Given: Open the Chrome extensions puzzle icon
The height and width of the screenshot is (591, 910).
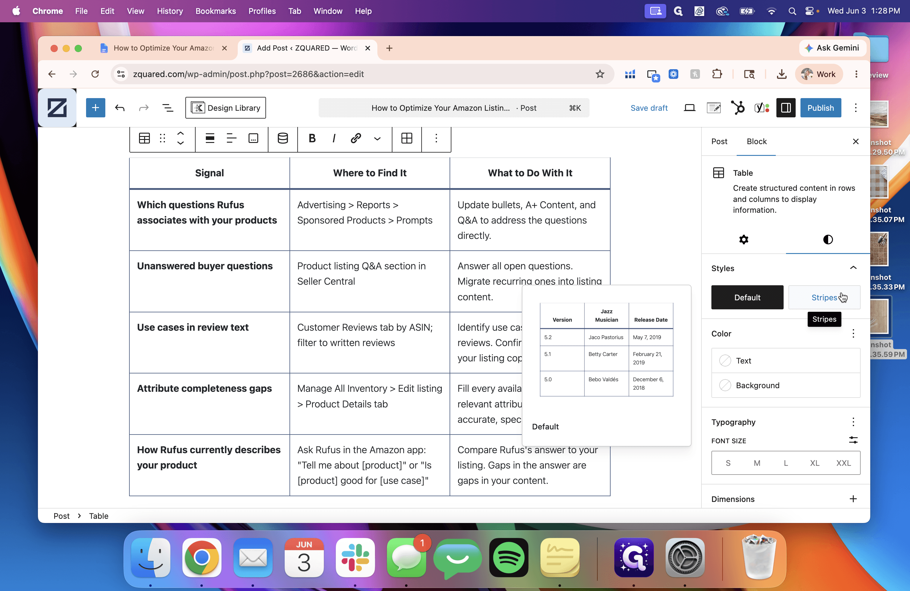Looking at the screenshot, I should 717,74.
